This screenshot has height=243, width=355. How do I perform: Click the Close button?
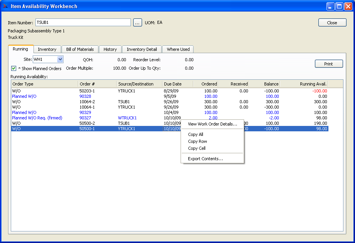click(332, 23)
